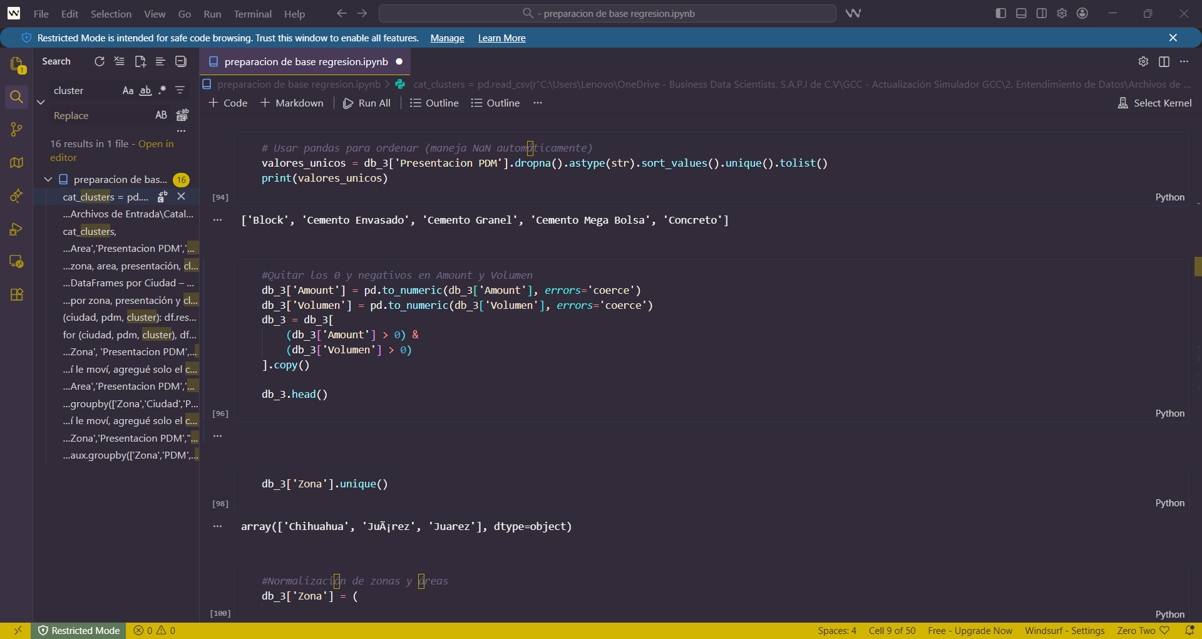Viewport: 1202px width, 639px height.
Task: Open the Source Control view
Action: 16,130
